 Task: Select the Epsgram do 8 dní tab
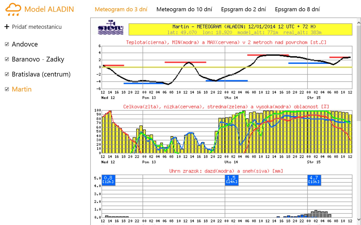tap(297, 9)
